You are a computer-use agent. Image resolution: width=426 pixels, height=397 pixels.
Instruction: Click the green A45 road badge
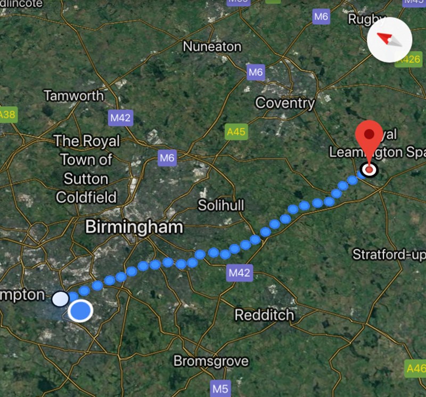(x=236, y=132)
